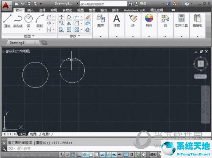Switch to the Layout1 (布局1) tab

coord(34,134)
